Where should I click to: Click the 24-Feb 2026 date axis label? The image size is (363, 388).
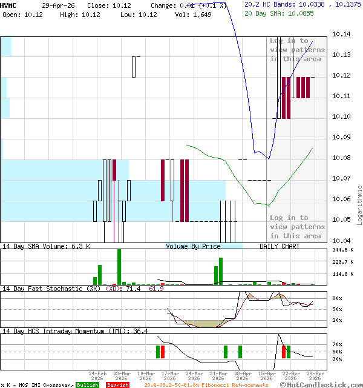click(x=99, y=376)
